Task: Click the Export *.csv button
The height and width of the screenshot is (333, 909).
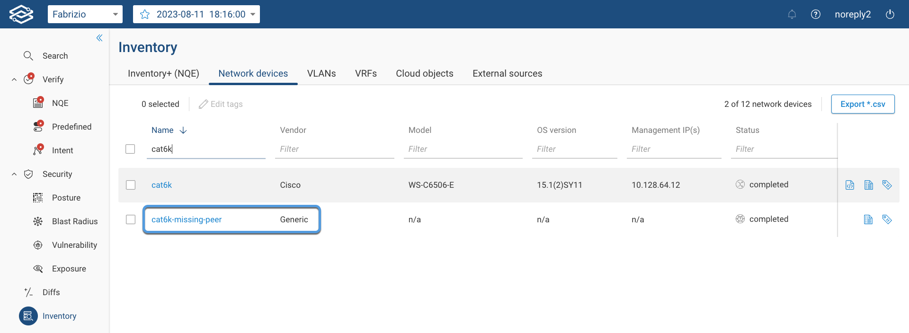Action: (x=862, y=104)
